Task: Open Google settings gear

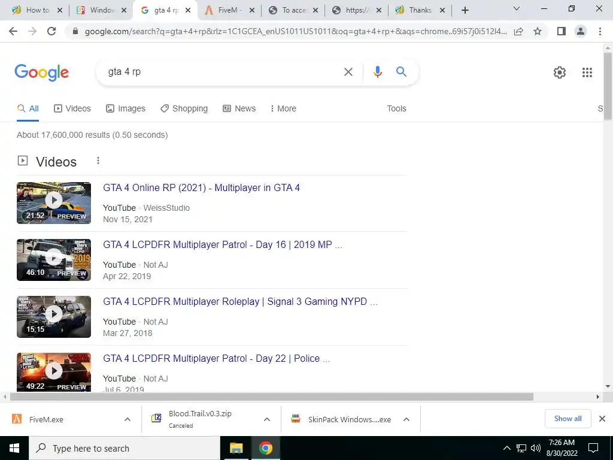Action: click(560, 72)
